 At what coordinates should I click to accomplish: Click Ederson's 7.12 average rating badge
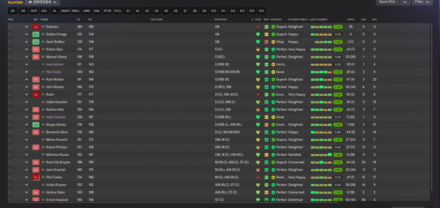[338, 27]
